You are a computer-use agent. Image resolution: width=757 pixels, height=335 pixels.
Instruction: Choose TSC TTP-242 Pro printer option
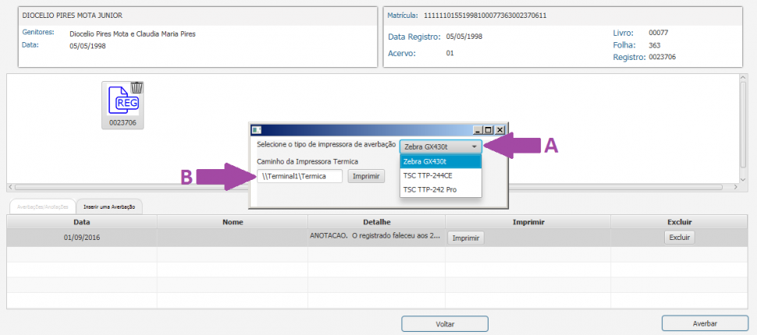coord(440,190)
